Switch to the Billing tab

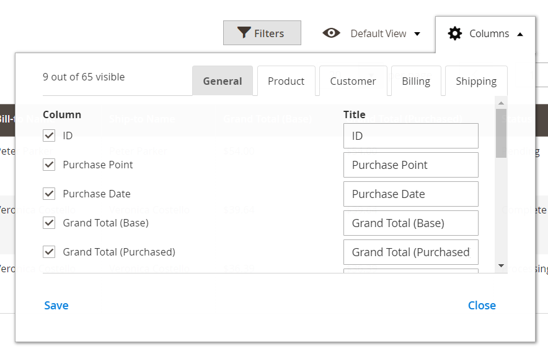pyautogui.click(x=416, y=81)
